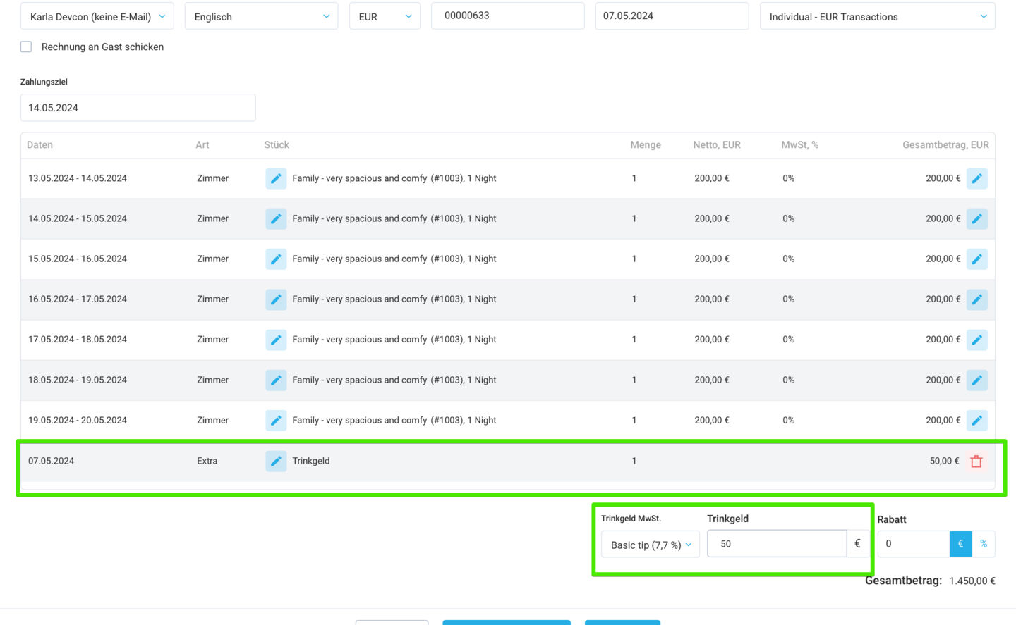The image size is (1016, 625).
Task: Edit total amount for 14.05.2024 - 15.05.2024 row
Action: click(976, 218)
